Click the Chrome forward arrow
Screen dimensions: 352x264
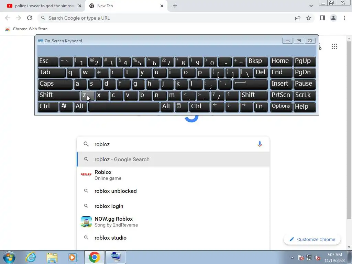click(19, 18)
